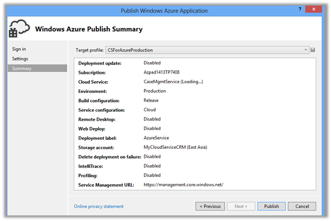
Task: Cancel the publish wizard
Action: tap(301, 206)
